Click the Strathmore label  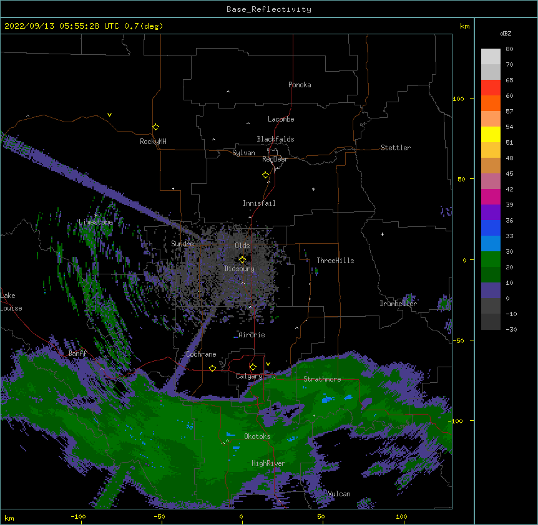322,379
